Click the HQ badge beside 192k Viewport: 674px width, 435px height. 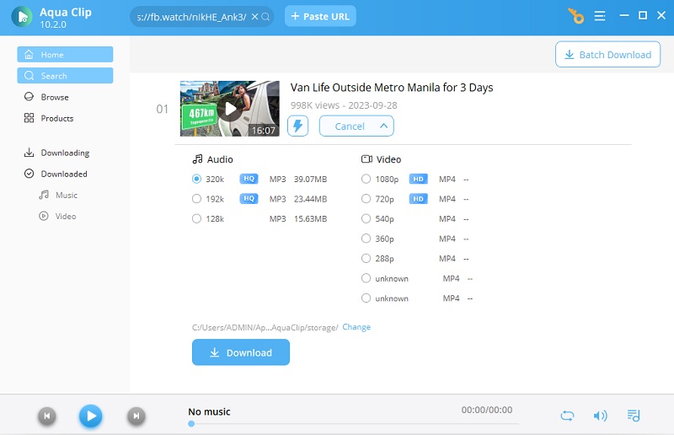tap(249, 198)
